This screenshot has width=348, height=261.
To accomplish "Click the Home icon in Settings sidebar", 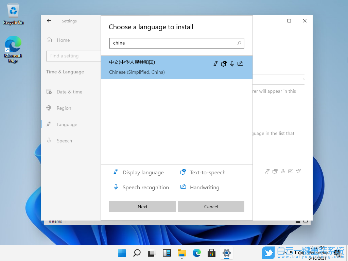I will 50,40.
